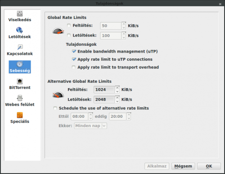The width and height of the screenshot is (225, 174).
Task: Switch to the Speciális section label
Action: tap(20, 121)
